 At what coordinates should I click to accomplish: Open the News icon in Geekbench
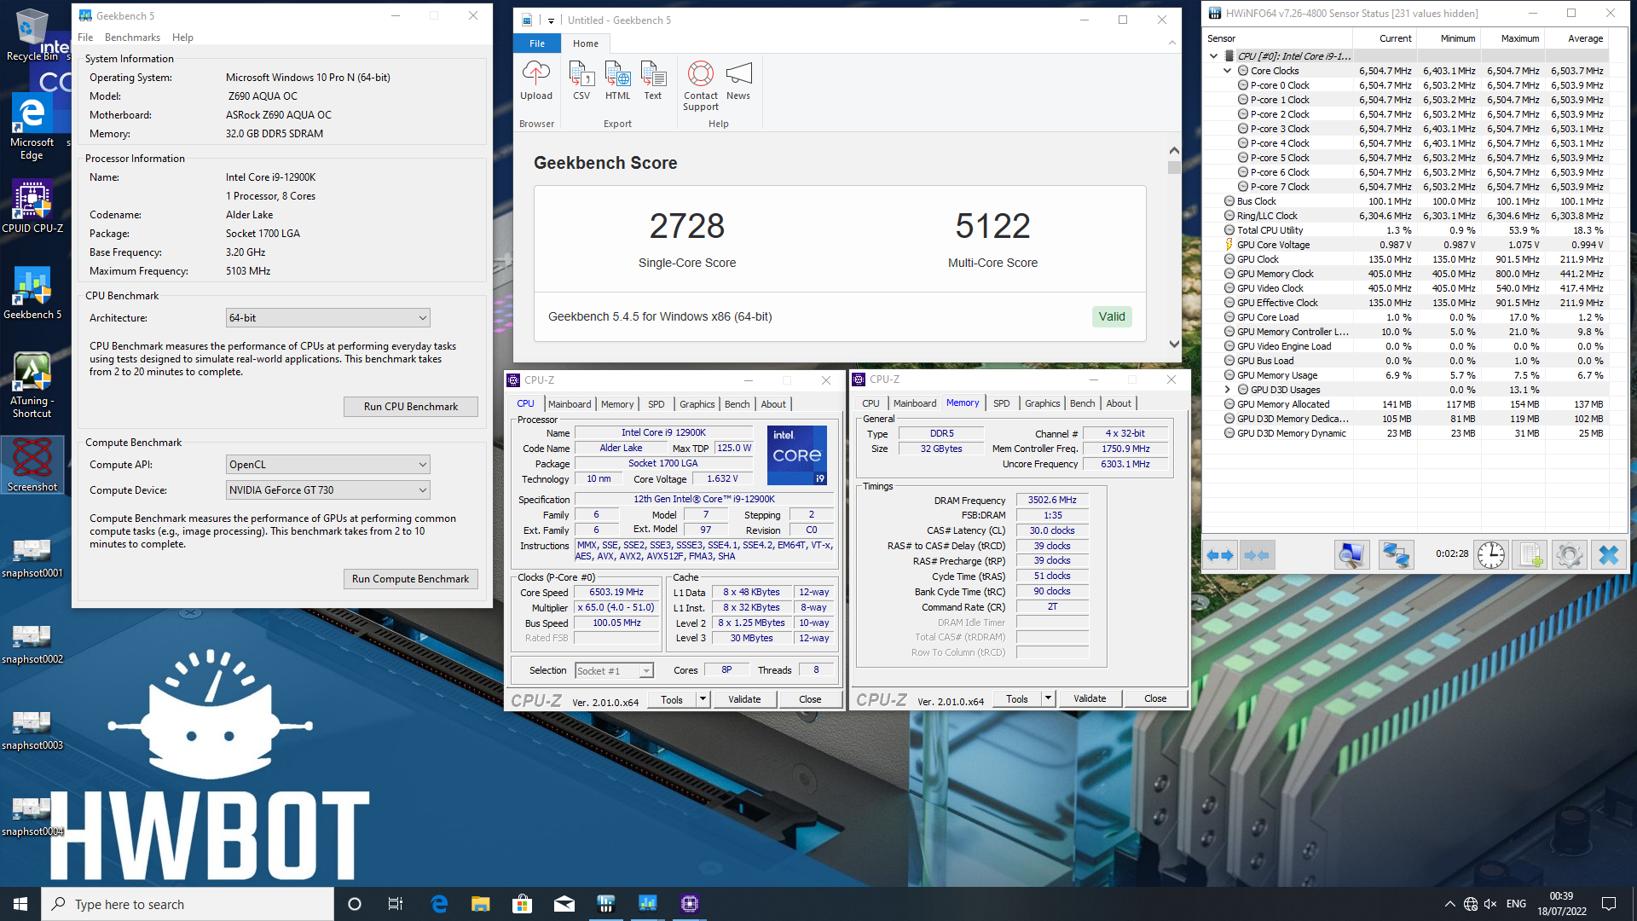point(738,81)
